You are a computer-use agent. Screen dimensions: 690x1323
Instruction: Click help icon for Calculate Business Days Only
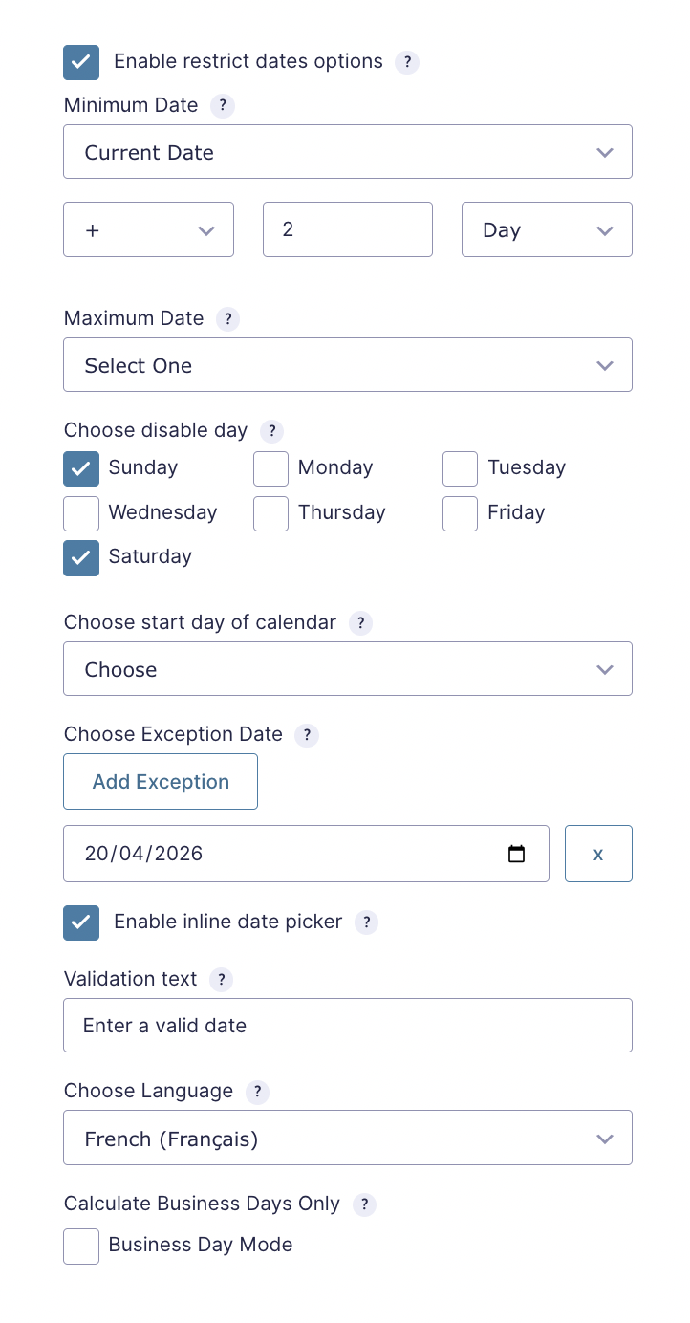tap(364, 1204)
